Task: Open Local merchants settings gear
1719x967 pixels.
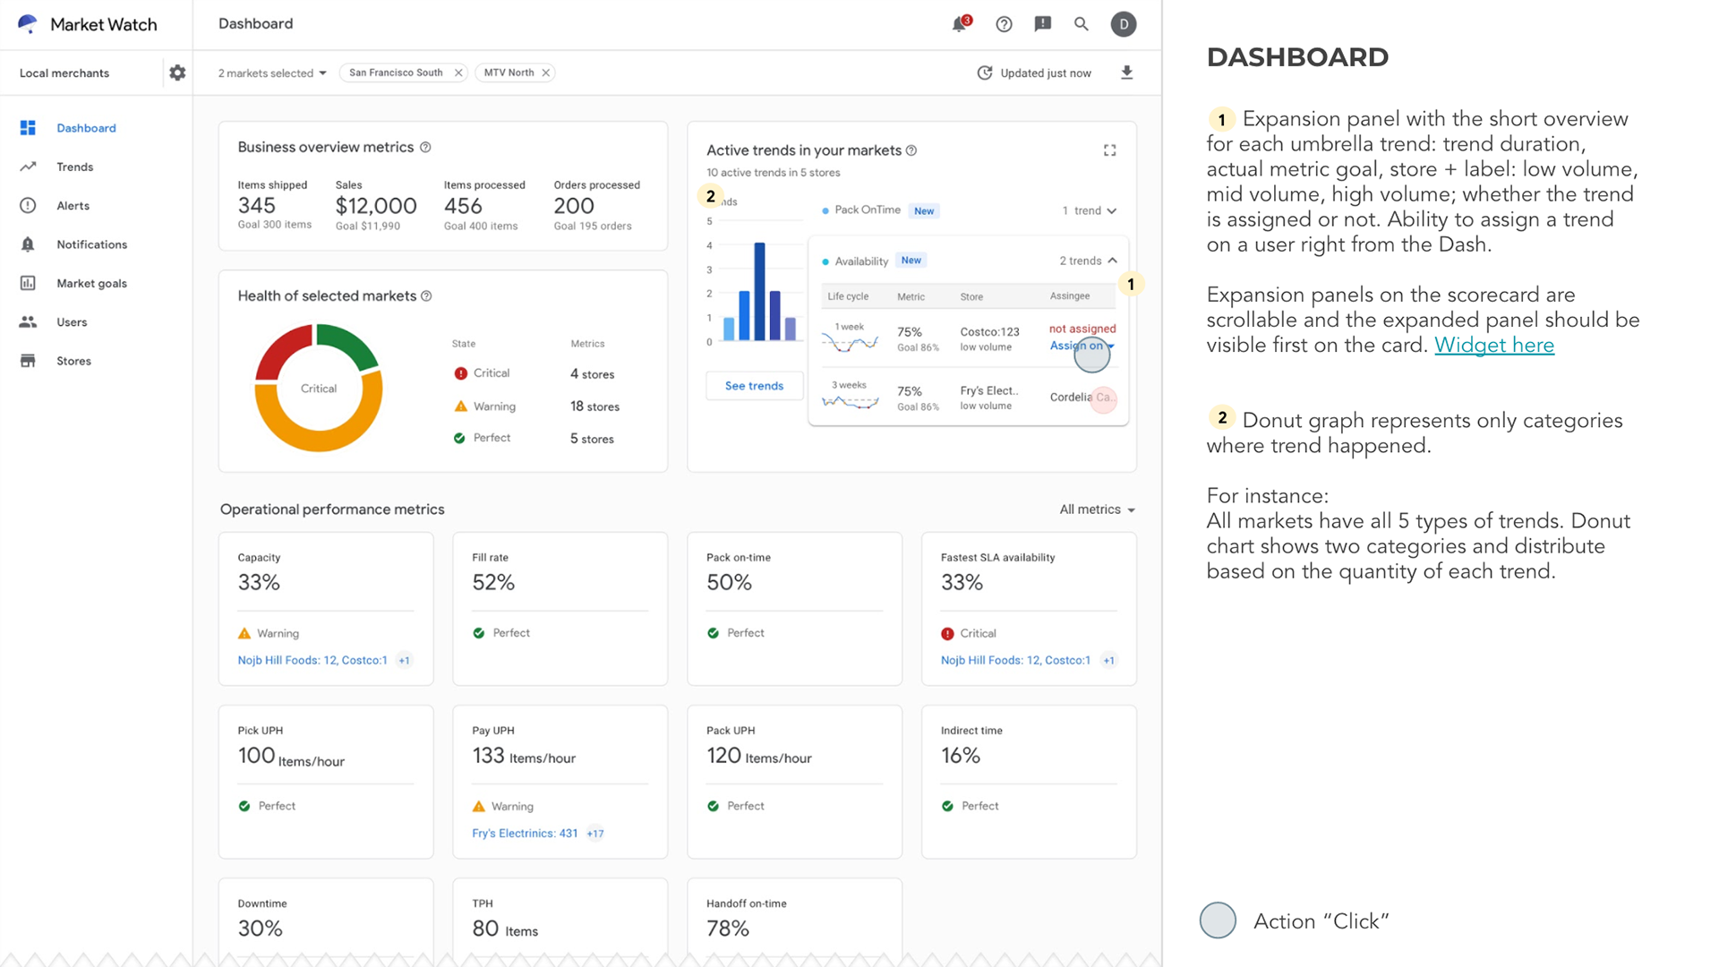Action: 177,73
